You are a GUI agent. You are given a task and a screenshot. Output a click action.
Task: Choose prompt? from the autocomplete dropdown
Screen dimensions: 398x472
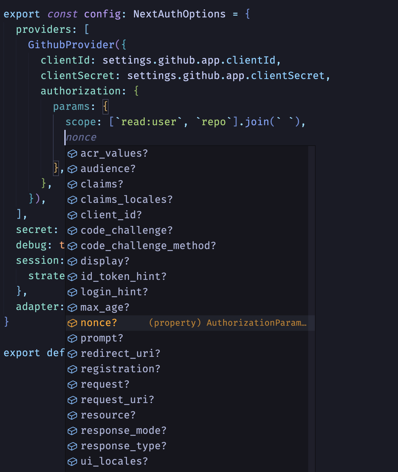tap(102, 338)
